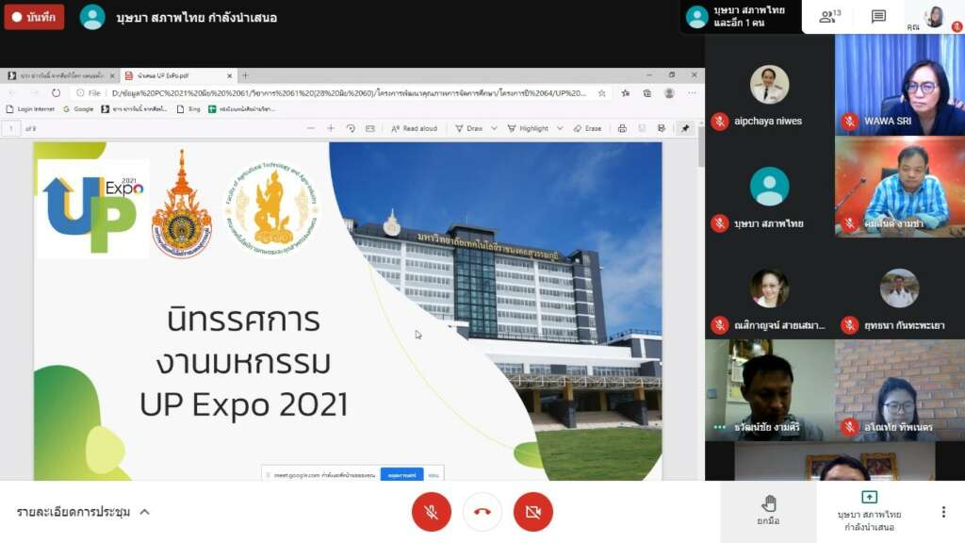Viewport: 965px width, 543px height.
Task: Open the chat panel icon
Action: (x=878, y=17)
